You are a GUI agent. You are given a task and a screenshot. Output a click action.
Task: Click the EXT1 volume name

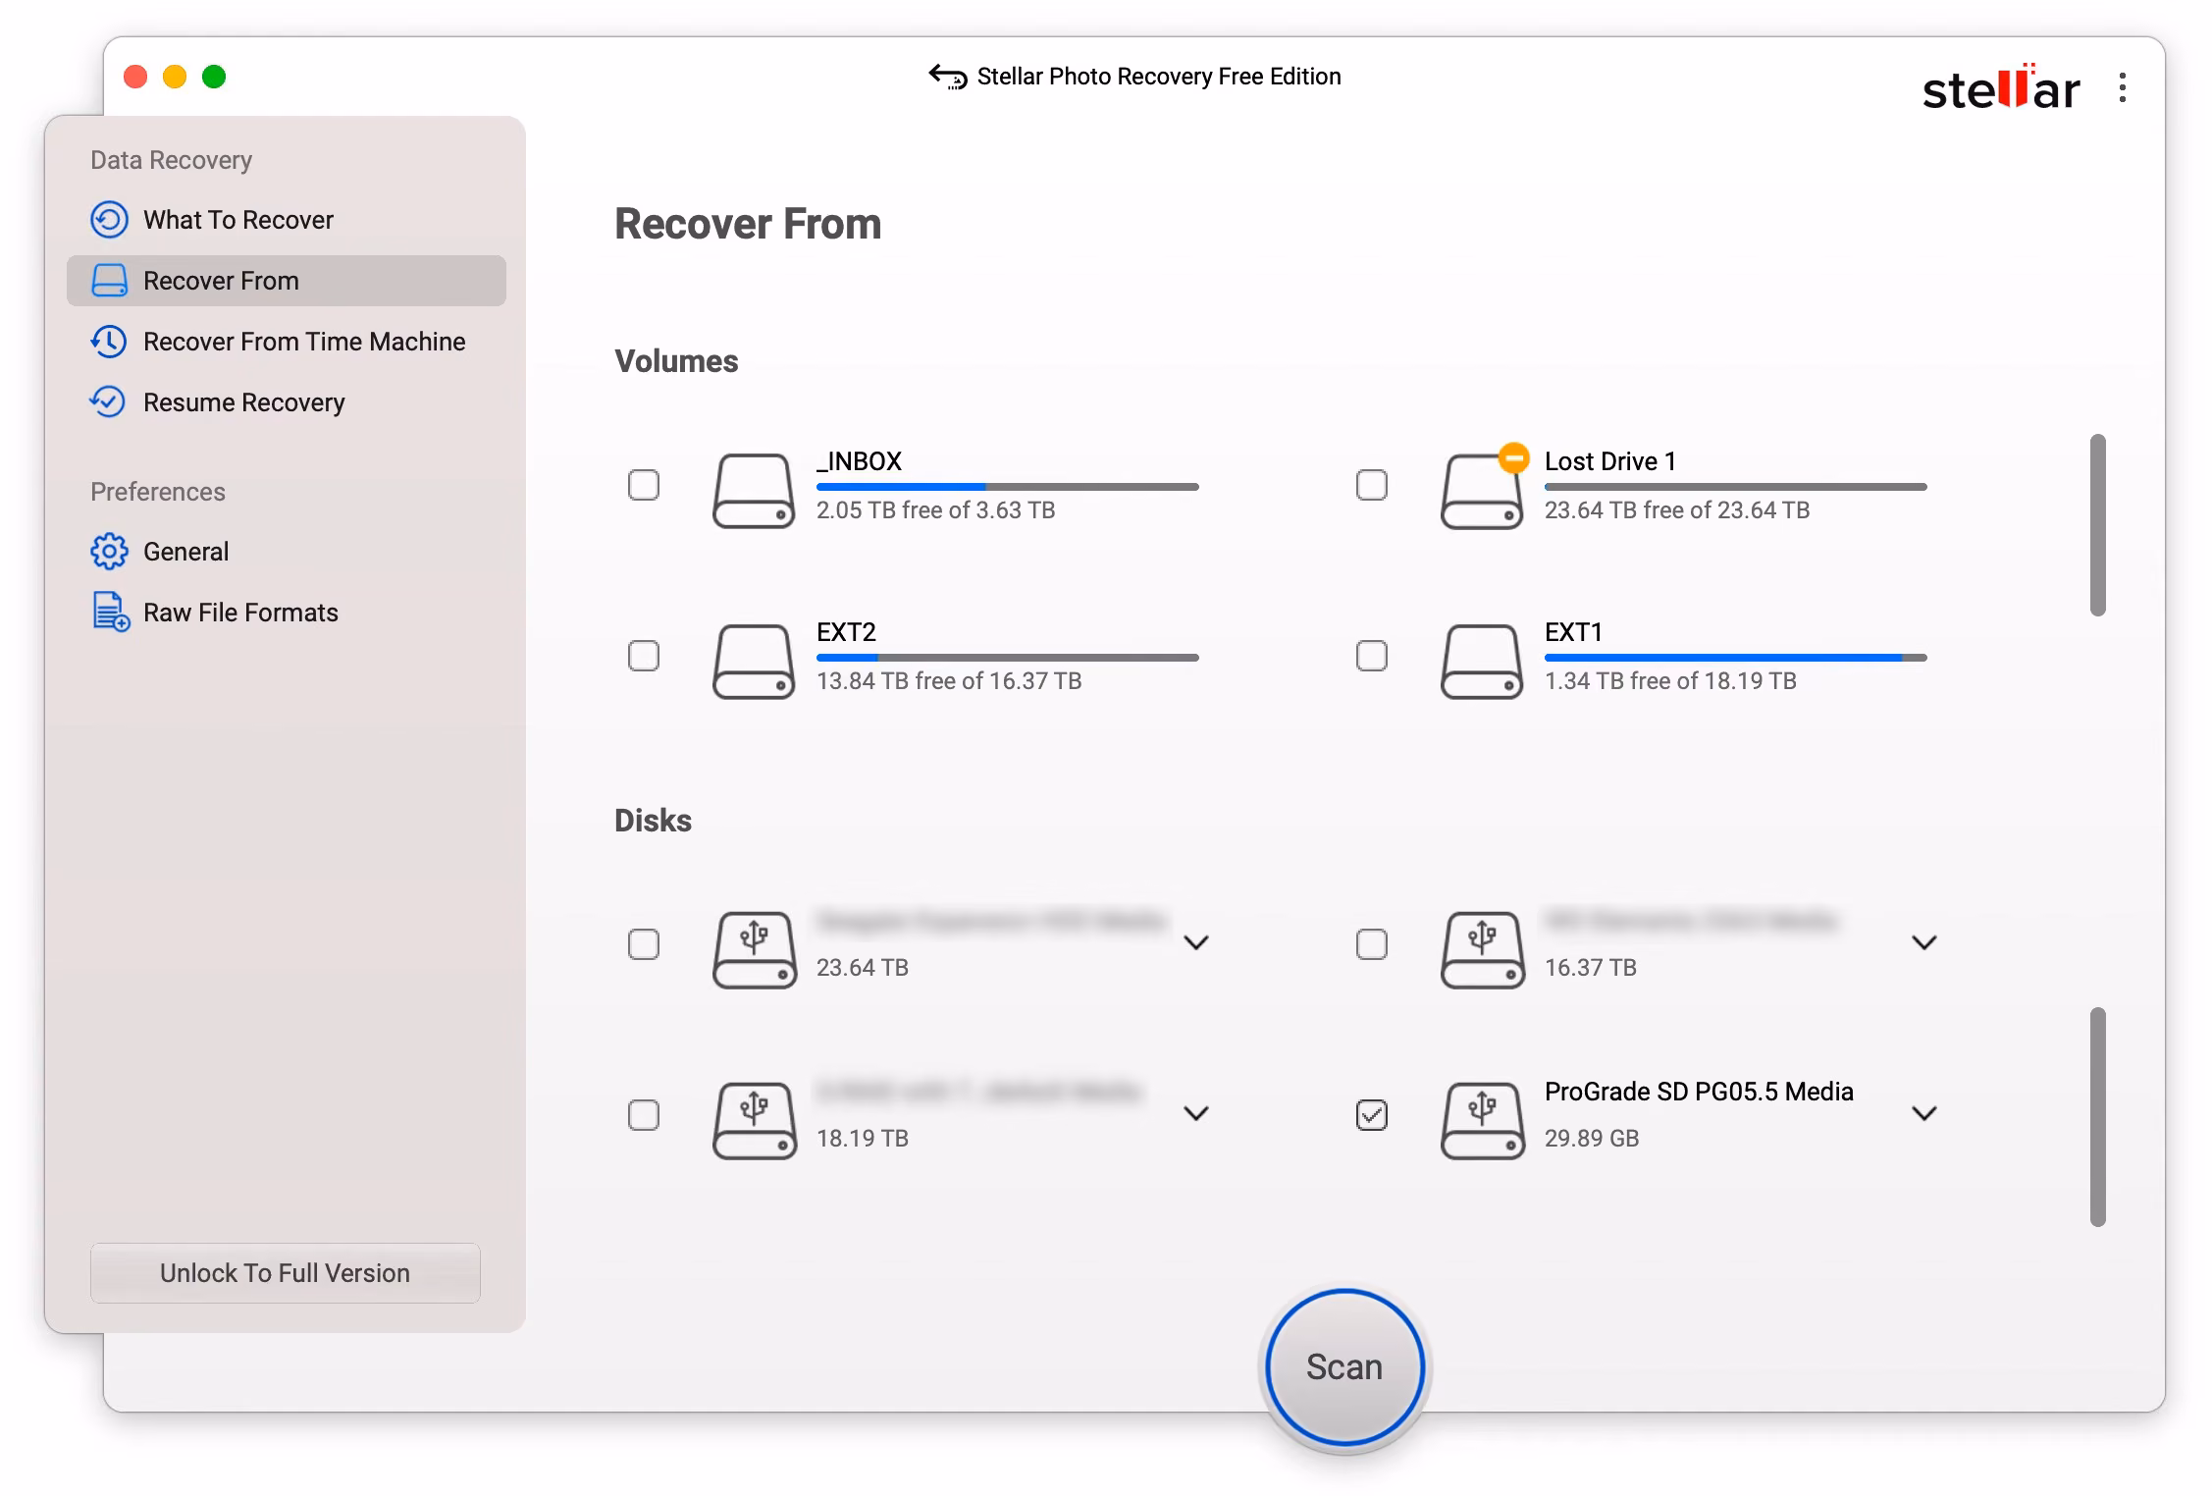[1573, 632]
